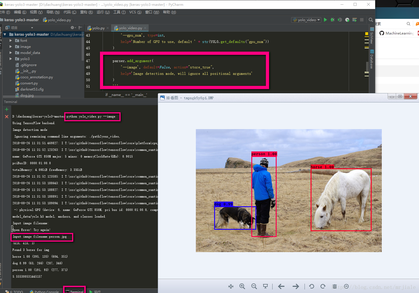
Task: Click project tree vertical scrollbar
Action: [83, 46]
